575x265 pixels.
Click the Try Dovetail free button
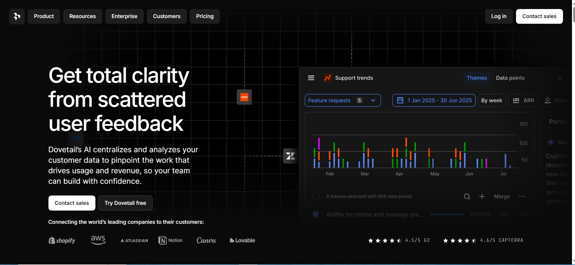(x=125, y=203)
